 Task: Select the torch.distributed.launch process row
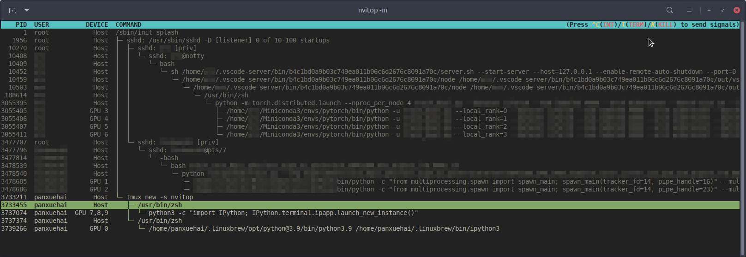tap(370, 103)
